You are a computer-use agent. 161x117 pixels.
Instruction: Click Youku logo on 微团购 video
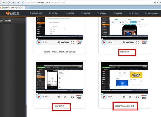tap(79, 42)
